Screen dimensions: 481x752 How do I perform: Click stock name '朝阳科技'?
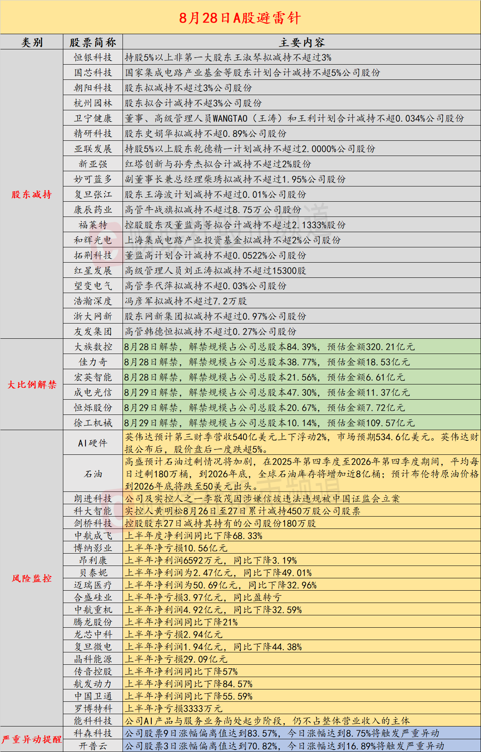[93, 88]
